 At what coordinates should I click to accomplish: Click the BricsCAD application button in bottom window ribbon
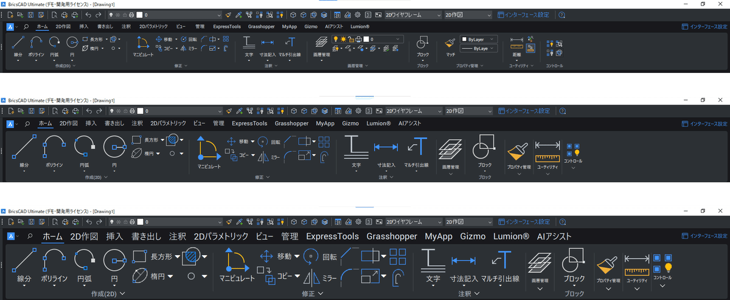coord(11,236)
